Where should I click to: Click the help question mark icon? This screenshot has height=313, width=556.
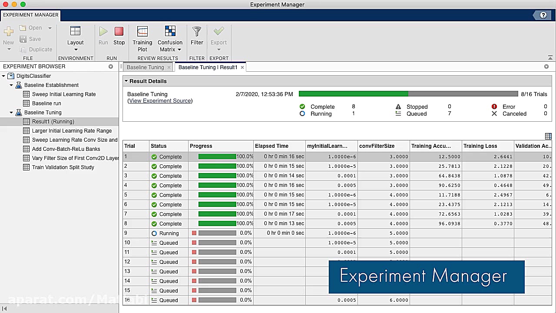click(x=543, y=15)
